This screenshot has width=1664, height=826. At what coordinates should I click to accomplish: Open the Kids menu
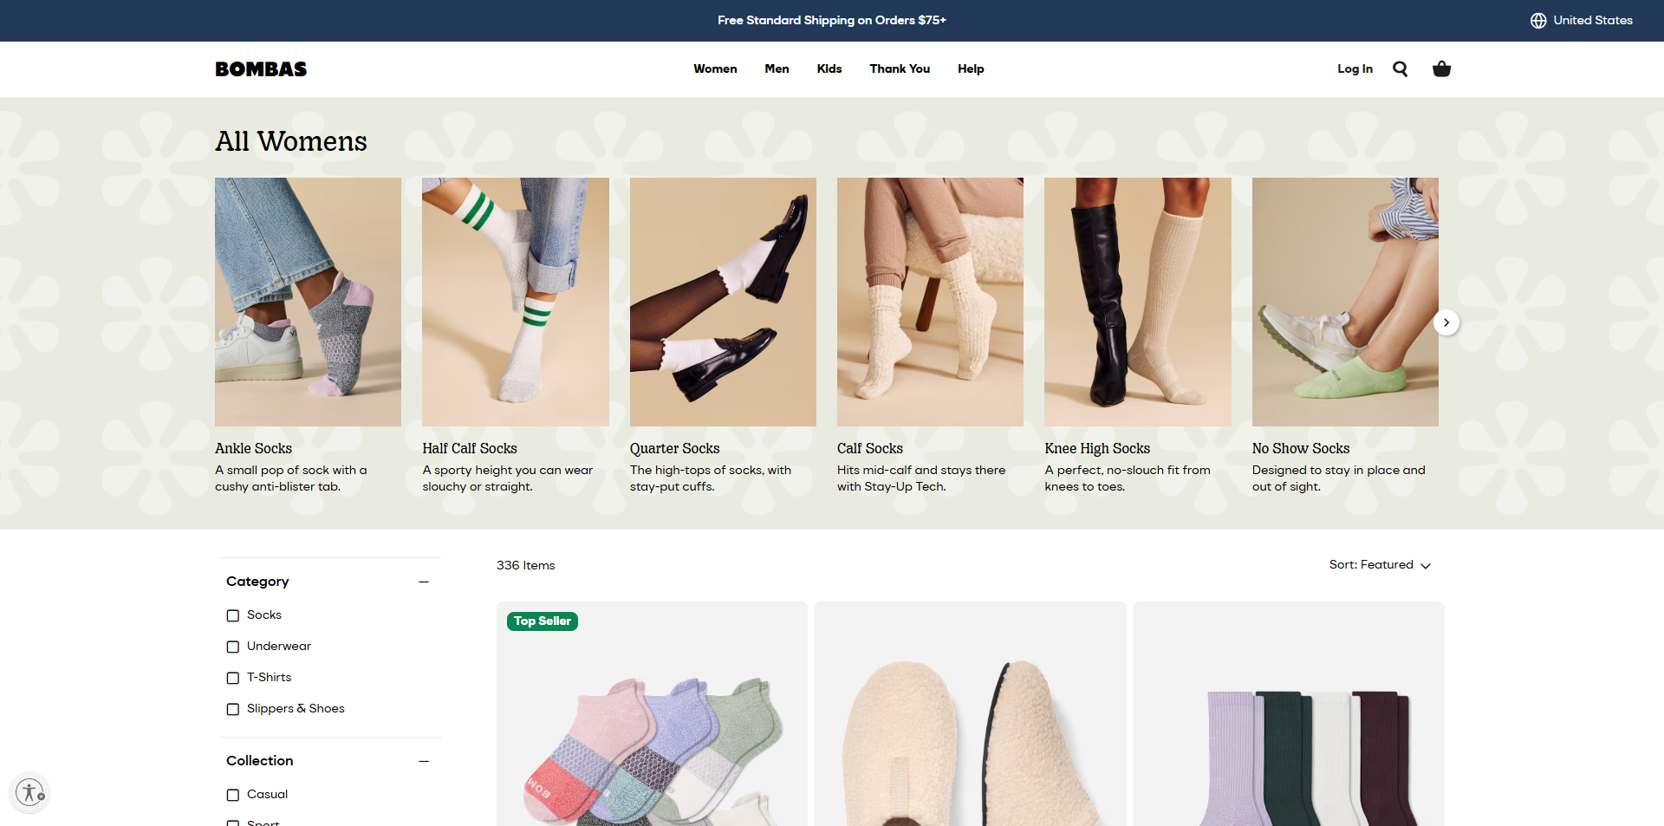(x=829, y=69)
